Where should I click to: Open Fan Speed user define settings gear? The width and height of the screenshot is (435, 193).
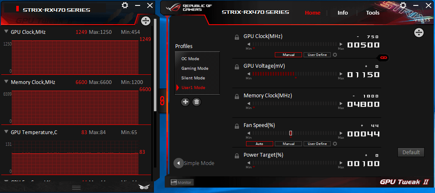(335, 144)
